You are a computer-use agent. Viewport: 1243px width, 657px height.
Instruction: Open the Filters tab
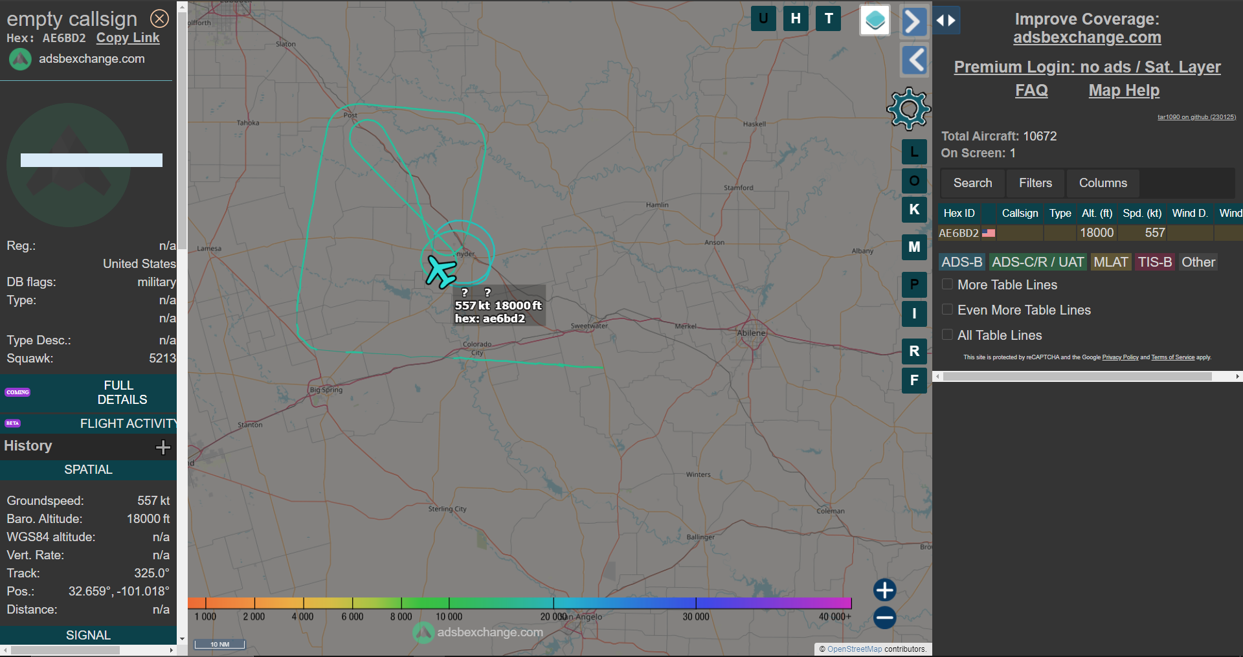1035,183
